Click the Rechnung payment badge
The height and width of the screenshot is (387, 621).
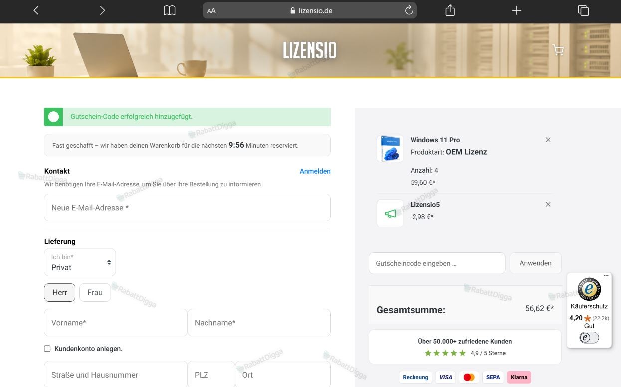[x=415, y=377]
